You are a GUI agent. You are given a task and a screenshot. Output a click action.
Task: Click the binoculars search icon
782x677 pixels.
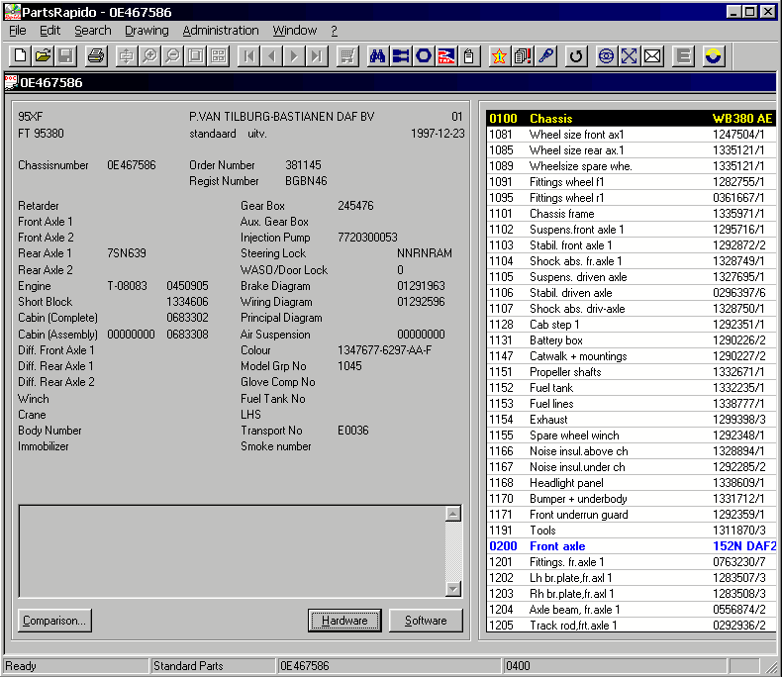(x=377, y=55)
